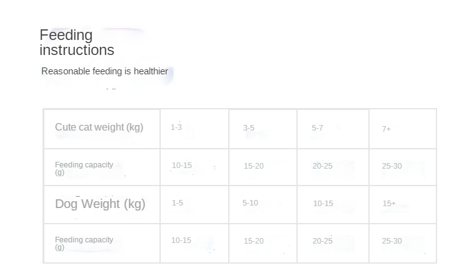This screenshot has width=469, height=278.
Task: Click cat feeding capacity "25-30" value
Action: pos(392,166)
